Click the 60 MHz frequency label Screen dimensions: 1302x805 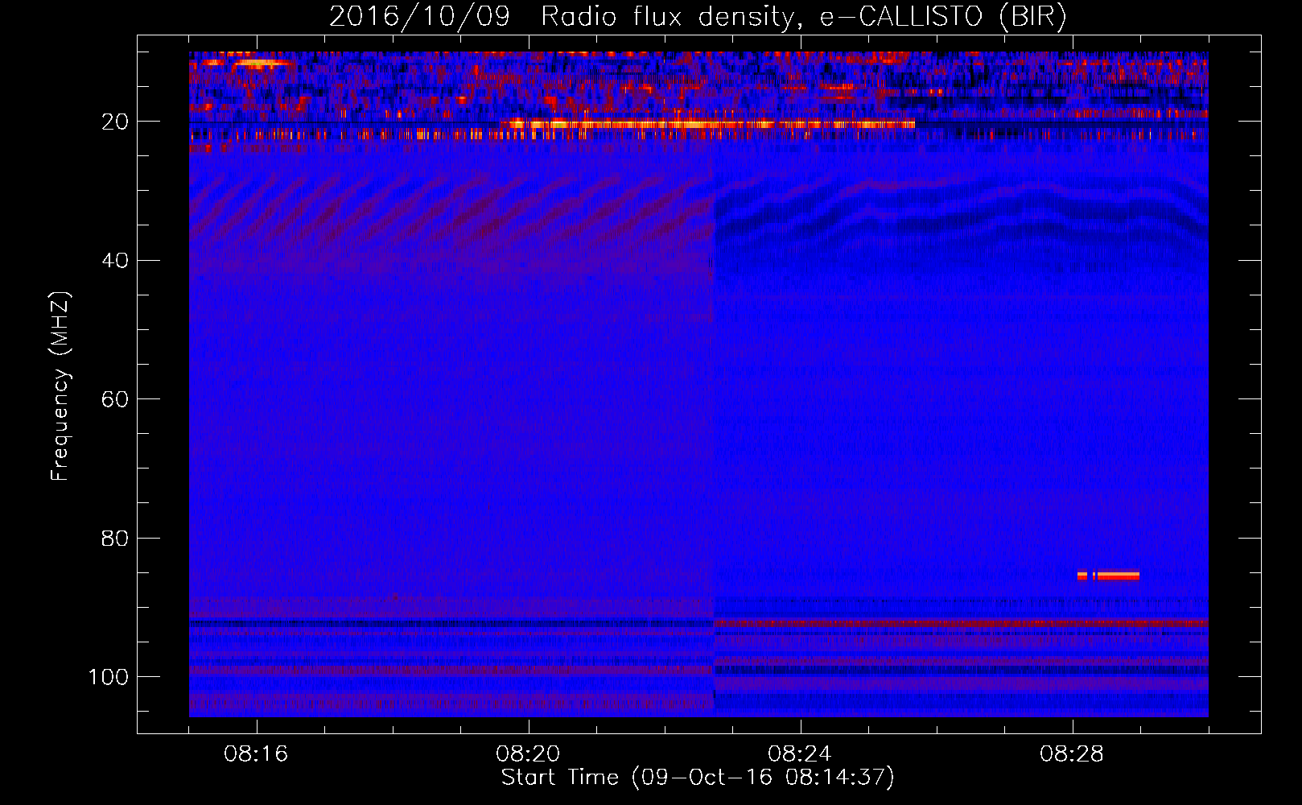116,399
